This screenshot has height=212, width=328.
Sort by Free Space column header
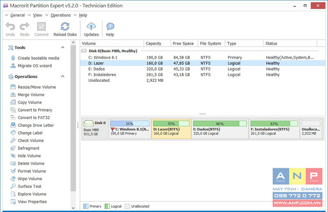click(184, 43)
